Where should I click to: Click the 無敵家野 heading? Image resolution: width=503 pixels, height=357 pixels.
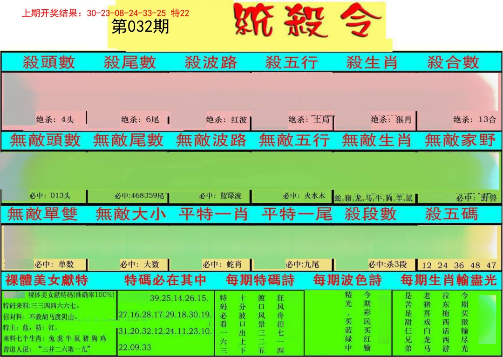pyautogui.click(x=460, y=140)
